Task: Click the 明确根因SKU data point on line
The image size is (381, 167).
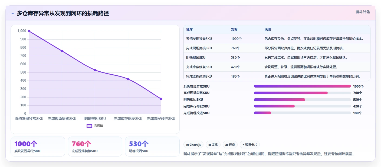Action: click(95, 70)
